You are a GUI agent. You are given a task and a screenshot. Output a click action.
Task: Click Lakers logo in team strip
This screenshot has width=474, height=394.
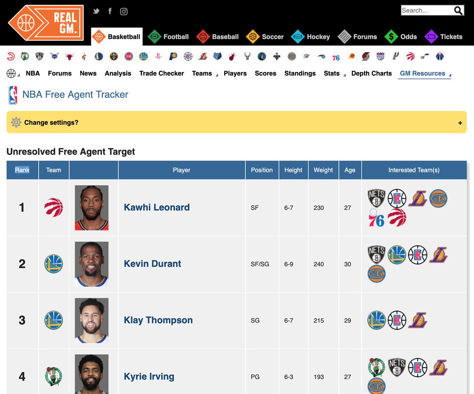tap(203, 57)
